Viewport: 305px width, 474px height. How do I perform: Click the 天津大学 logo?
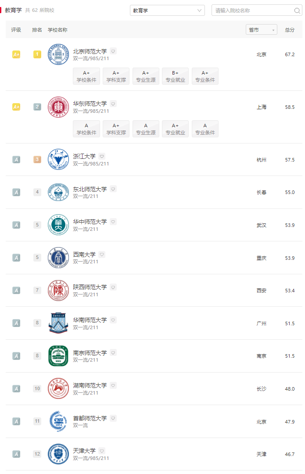click(58, 454)
